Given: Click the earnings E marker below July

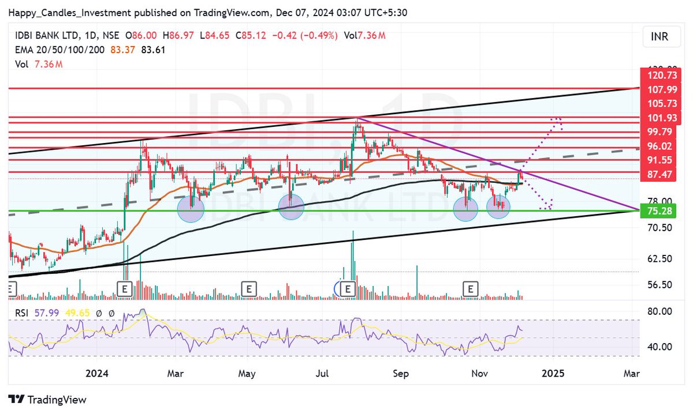Looking at the screenshot, I should point(348,288).
